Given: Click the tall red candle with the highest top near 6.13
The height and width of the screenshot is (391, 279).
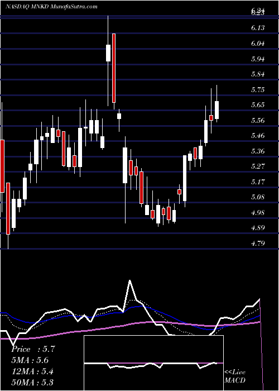Looking at the screenshot, I should (114, 68).
